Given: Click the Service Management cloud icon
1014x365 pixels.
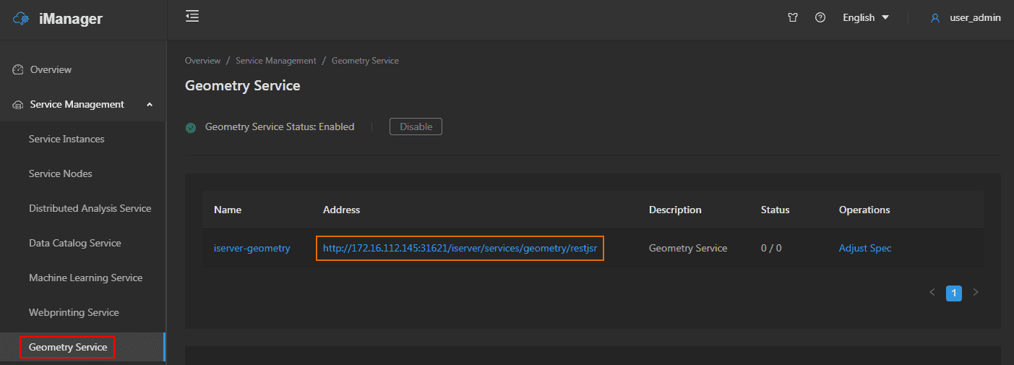Looking at the screenshot, I should (18, 105).
